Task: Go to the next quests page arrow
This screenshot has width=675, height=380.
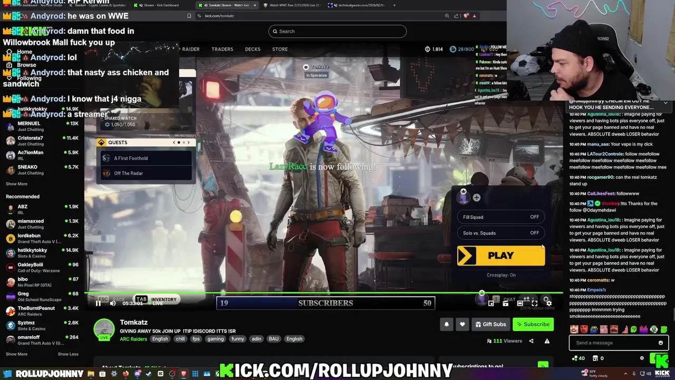Action: [x=188, y=142]
